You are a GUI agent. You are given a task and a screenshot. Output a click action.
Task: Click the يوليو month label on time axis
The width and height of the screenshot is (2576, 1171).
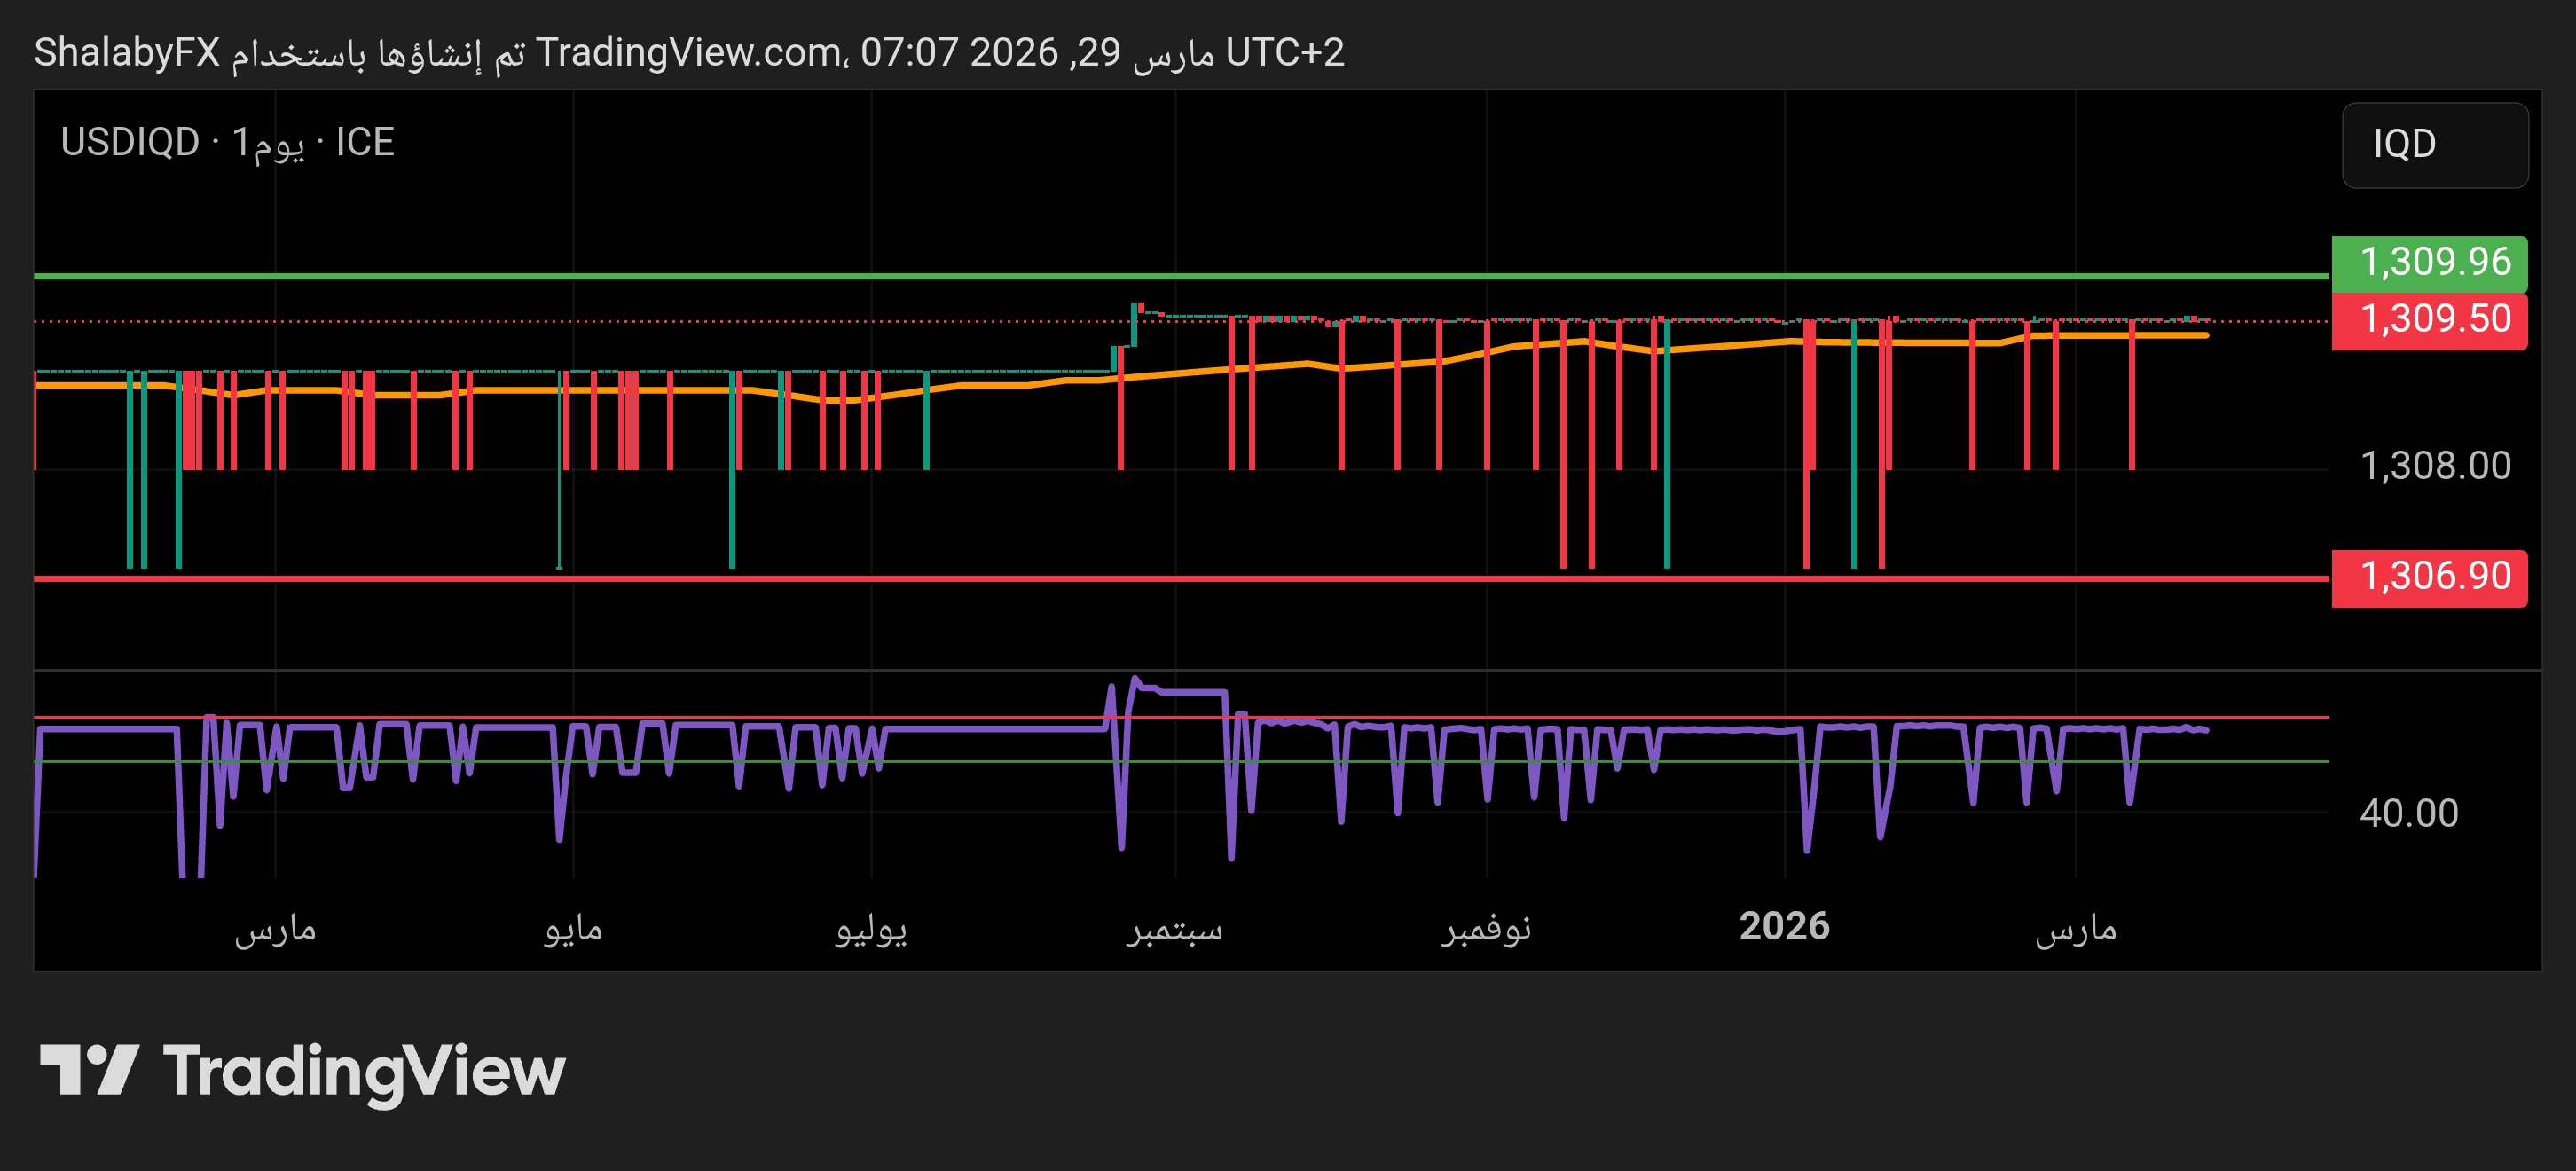pyautogui.click(x=871, y=929)
